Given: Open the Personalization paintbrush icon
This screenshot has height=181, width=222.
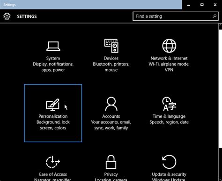Looking at the screenshot, I should 53,105.
